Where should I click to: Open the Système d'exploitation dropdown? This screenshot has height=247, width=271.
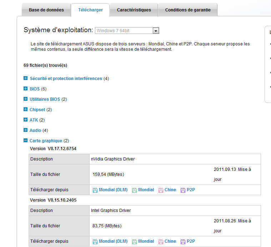click(155, 31)
